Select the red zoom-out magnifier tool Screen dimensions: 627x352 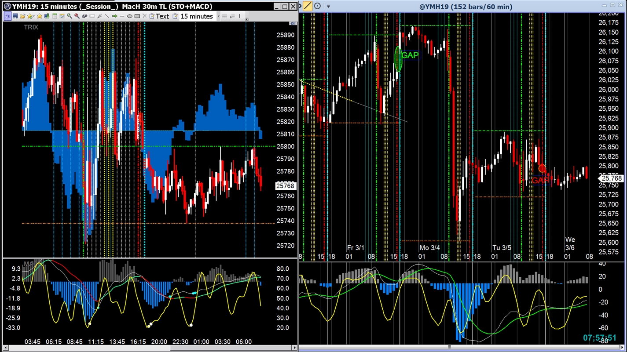pyautogui.click(x=77, y=16)
